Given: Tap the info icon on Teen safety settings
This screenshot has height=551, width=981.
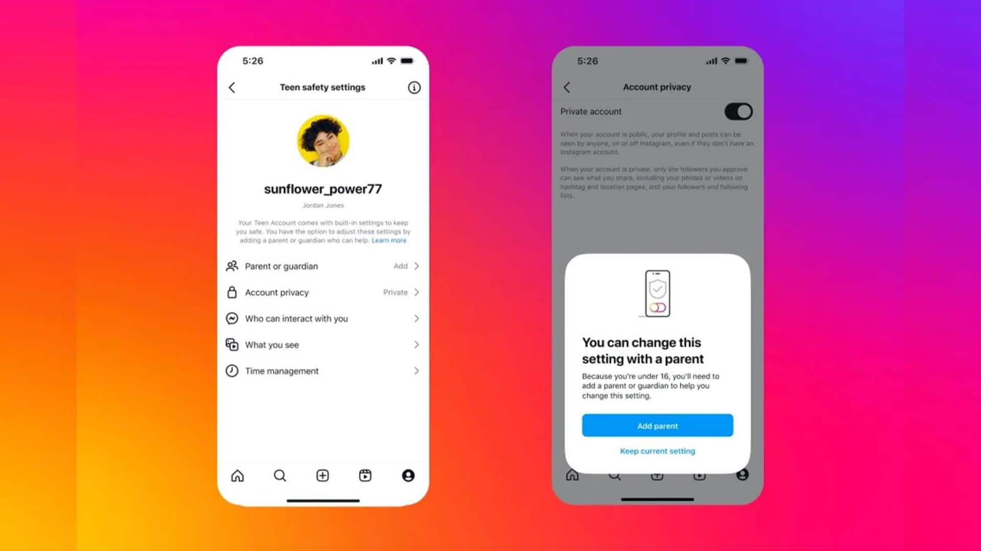Looking at the screenshot, I should pyautogui.click(x=414, y=87).
